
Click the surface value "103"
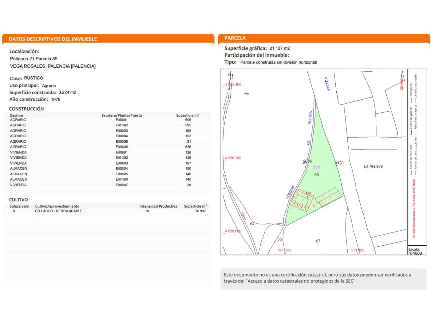click(x=188, y=136)
